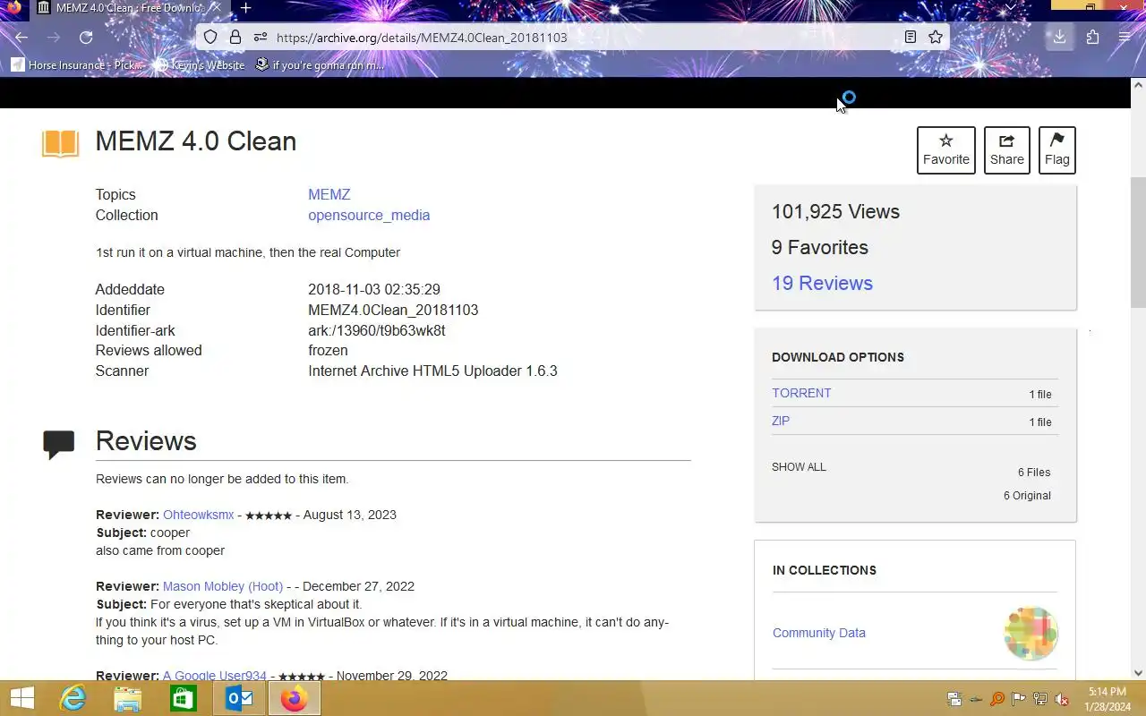This screenshot has height=716, width=1146.
Task: Open the extensions puzzle icon
Action: pyautogui.click(x=1092, y=38)
